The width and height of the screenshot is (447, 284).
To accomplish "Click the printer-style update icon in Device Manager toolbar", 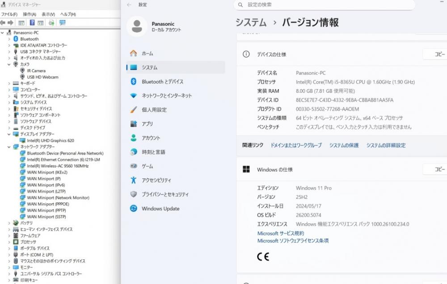I will pos(51,23).
